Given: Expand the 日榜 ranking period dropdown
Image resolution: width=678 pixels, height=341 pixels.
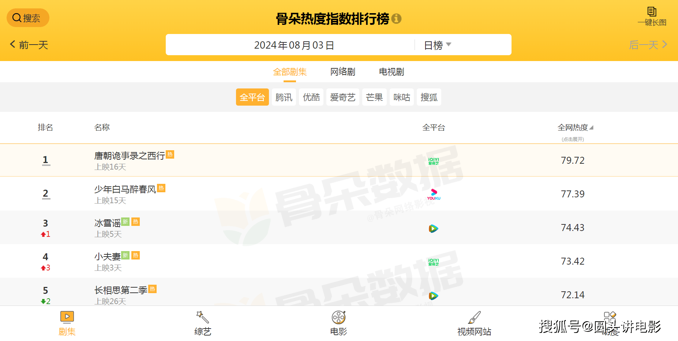Looking at the screenshot, I should [438, 45].
